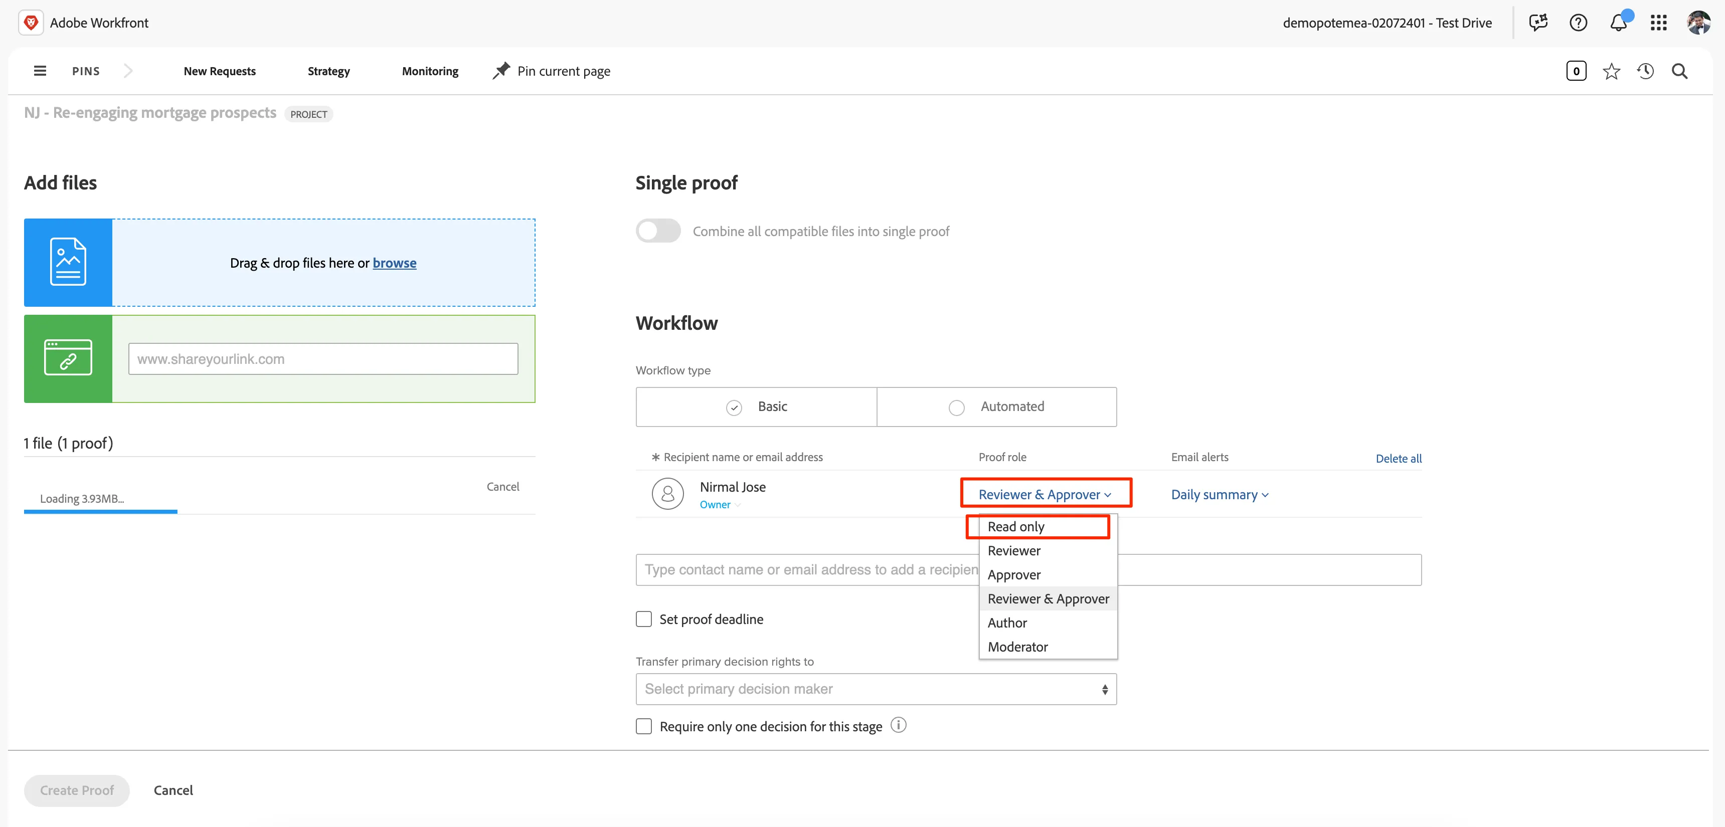Choose Author from role list
Image resolution: width=1725 pixels, height=827 pixels.
1048,623
